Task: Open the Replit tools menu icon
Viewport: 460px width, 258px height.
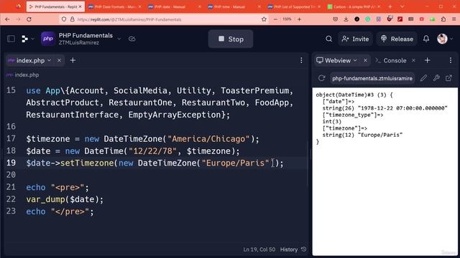Action: [27, 39]
